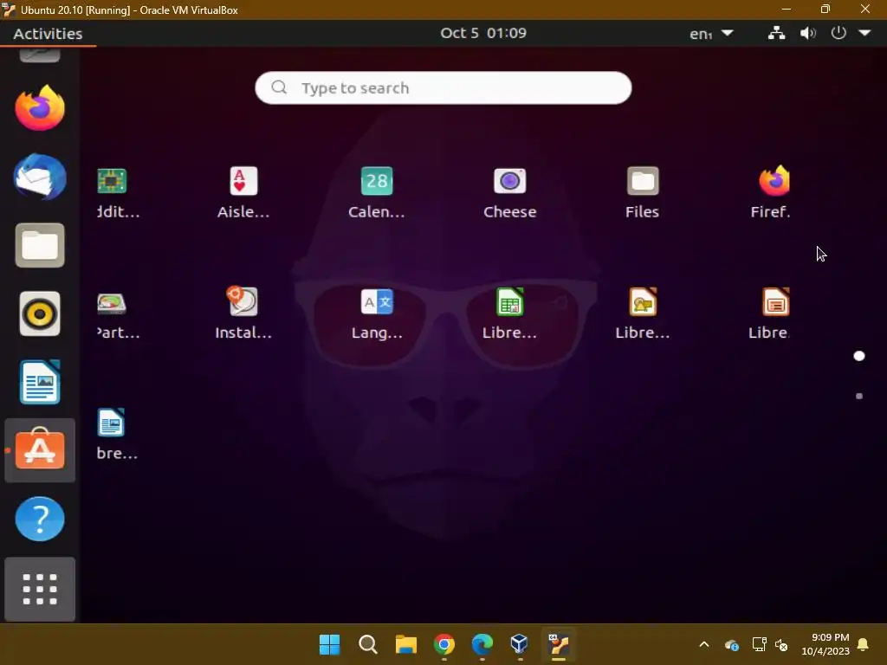Open the Calendar app
This screenshot has width=887, height=665.
pos(377,193)
